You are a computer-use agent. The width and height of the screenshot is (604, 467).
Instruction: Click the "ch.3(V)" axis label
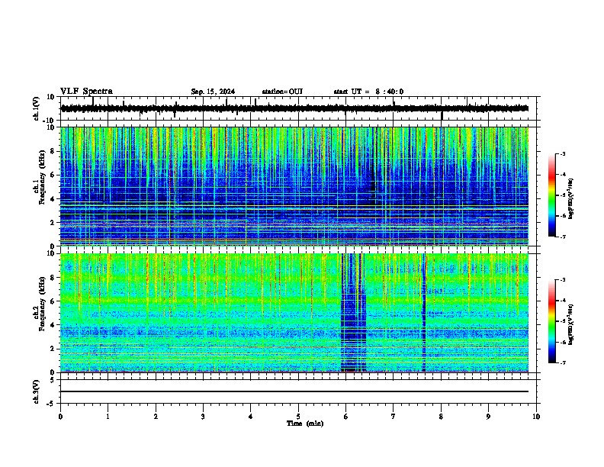[x=37, y=392]
